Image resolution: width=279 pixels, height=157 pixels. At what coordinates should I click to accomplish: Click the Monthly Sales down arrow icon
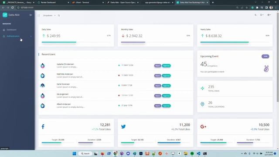coord(123,36)
